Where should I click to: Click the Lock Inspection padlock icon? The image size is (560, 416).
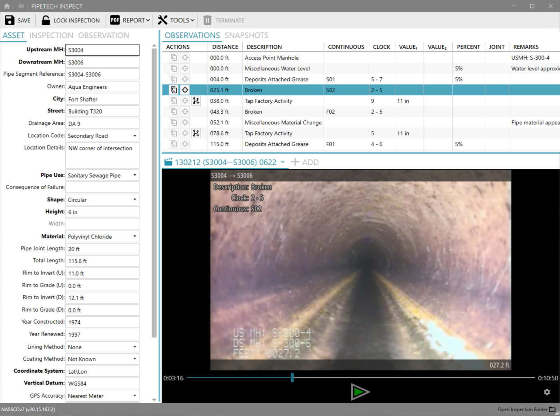point(46,20)
